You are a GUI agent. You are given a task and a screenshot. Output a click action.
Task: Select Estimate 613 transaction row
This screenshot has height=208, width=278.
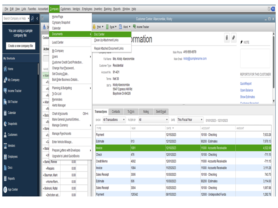pyautogui.click(x=183, y=141)
